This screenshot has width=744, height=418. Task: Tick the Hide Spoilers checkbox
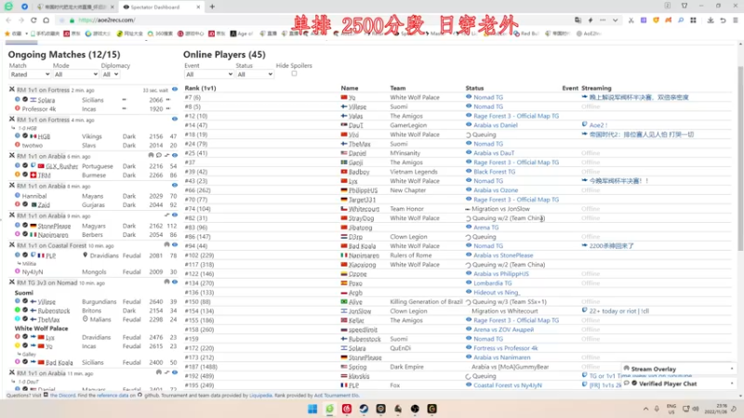tap(294, 73)
